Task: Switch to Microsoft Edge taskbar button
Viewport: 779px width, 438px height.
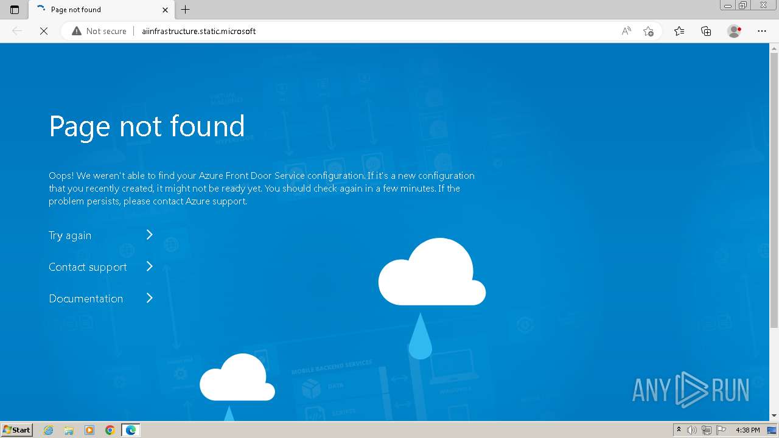Action: coord(131,430)
